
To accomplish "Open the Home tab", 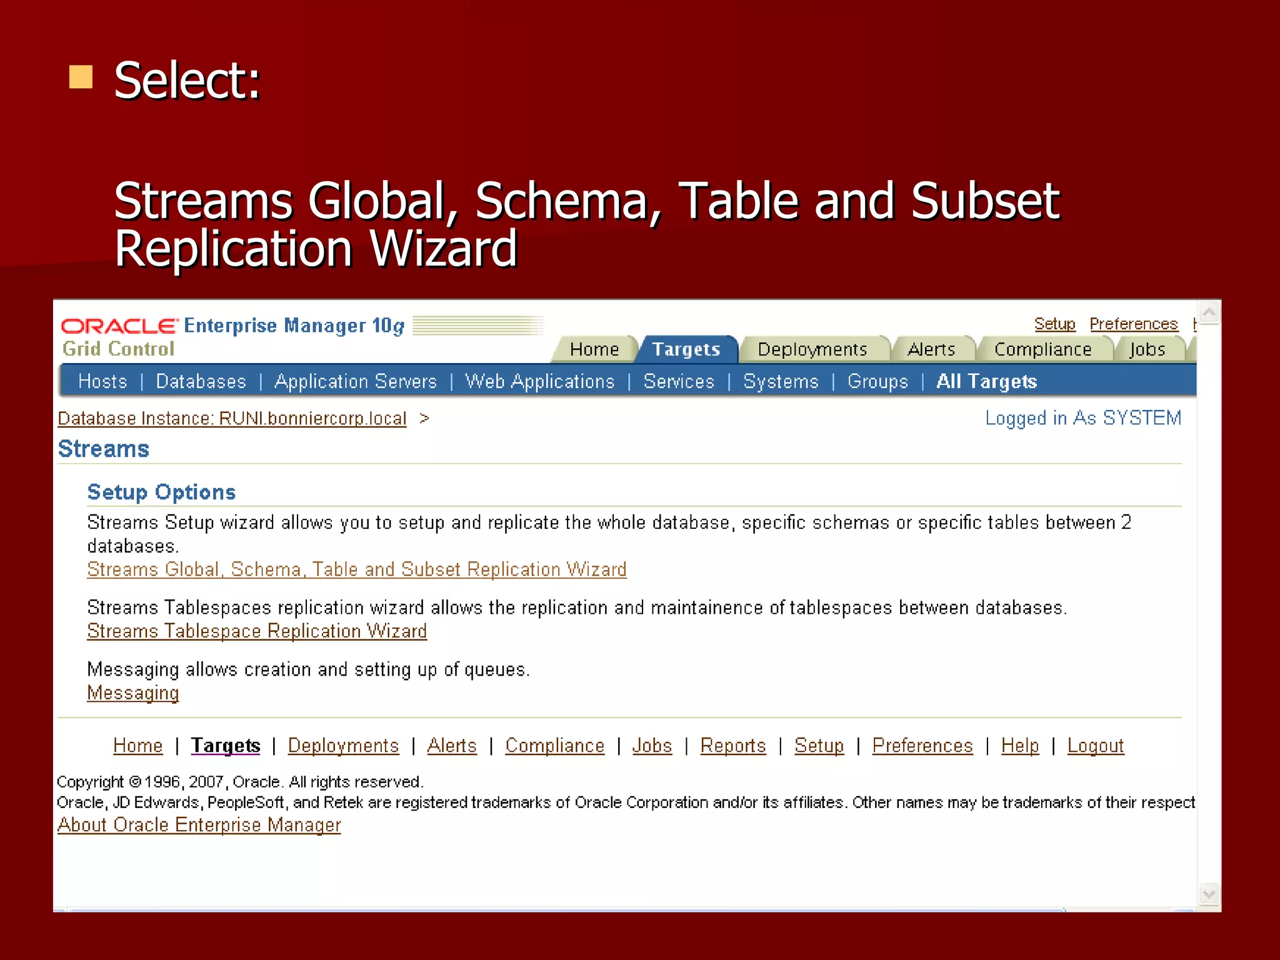I will 594,349.
